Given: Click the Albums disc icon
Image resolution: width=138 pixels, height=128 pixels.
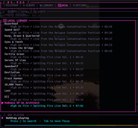Looking at the screenshot, I should click(24, 5).
